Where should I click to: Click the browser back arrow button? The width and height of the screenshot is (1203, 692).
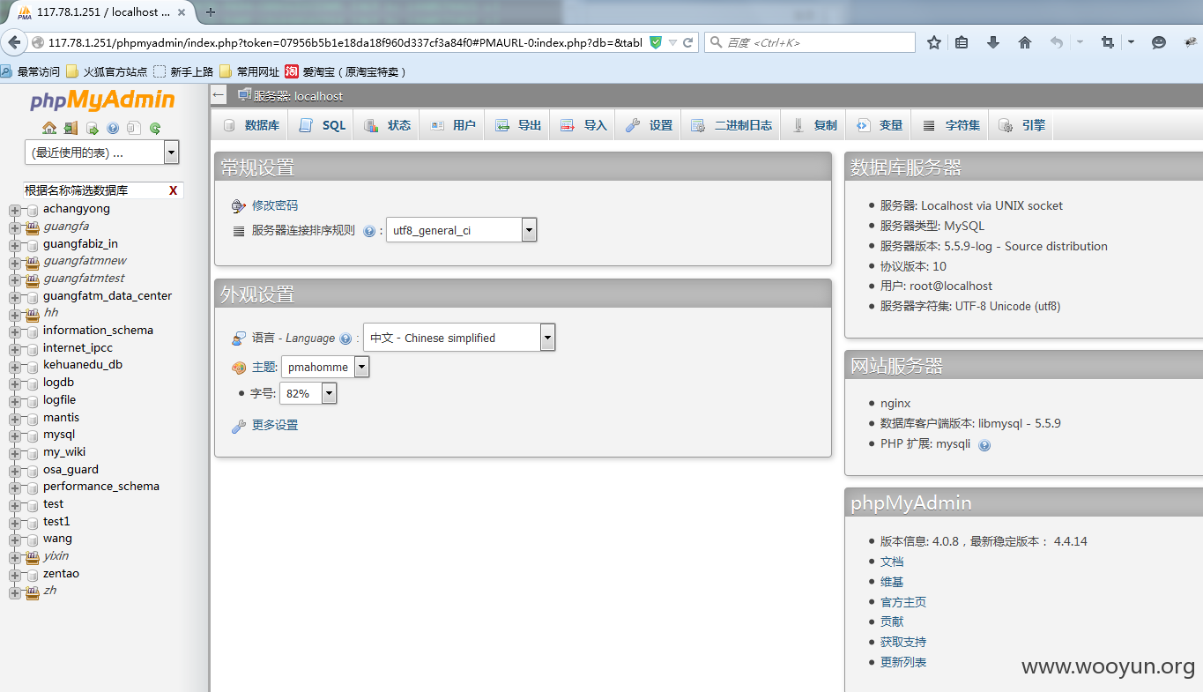click(x=14, y=42)
